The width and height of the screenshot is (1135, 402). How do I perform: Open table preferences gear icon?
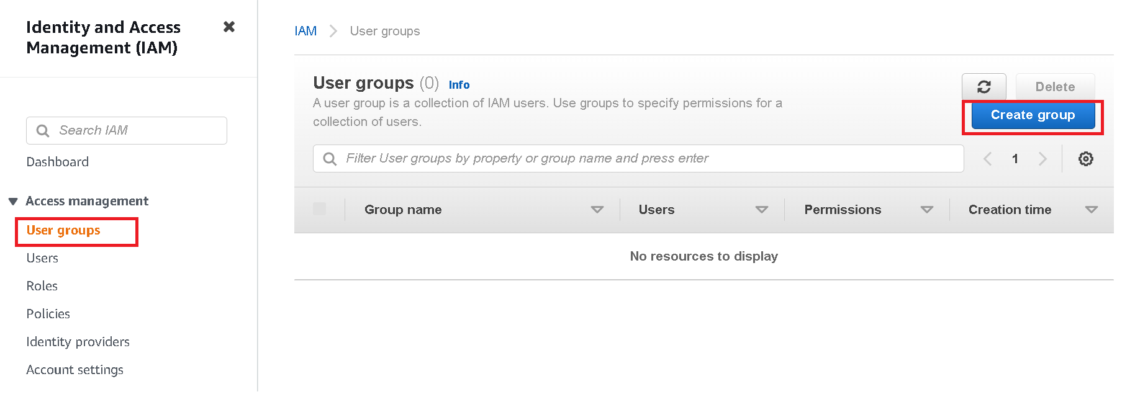tap(1085, 159)
